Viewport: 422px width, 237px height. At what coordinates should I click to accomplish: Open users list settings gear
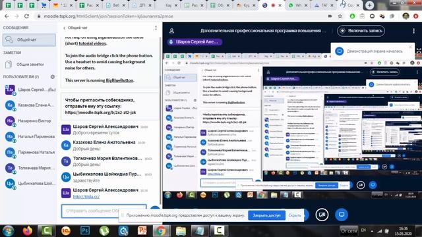53,77
